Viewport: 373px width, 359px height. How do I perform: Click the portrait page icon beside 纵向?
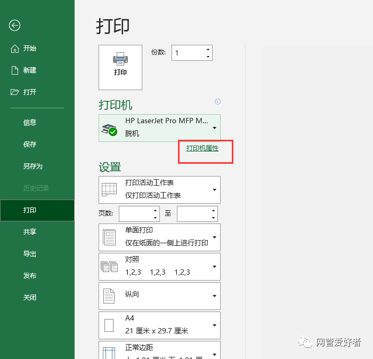click(x=109, y=296)
